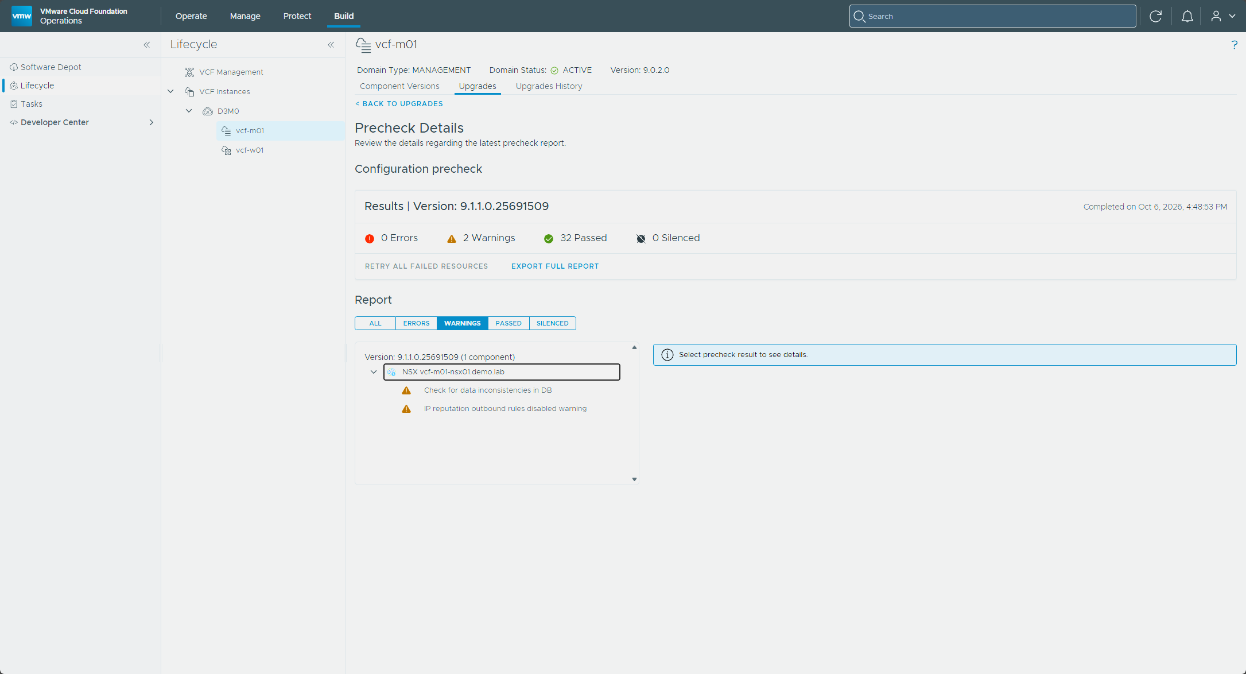Image resolution: width=1246 pixels, height=674 pixels.
Task: Open the Manage menu
Action: (x=245, y=16)
